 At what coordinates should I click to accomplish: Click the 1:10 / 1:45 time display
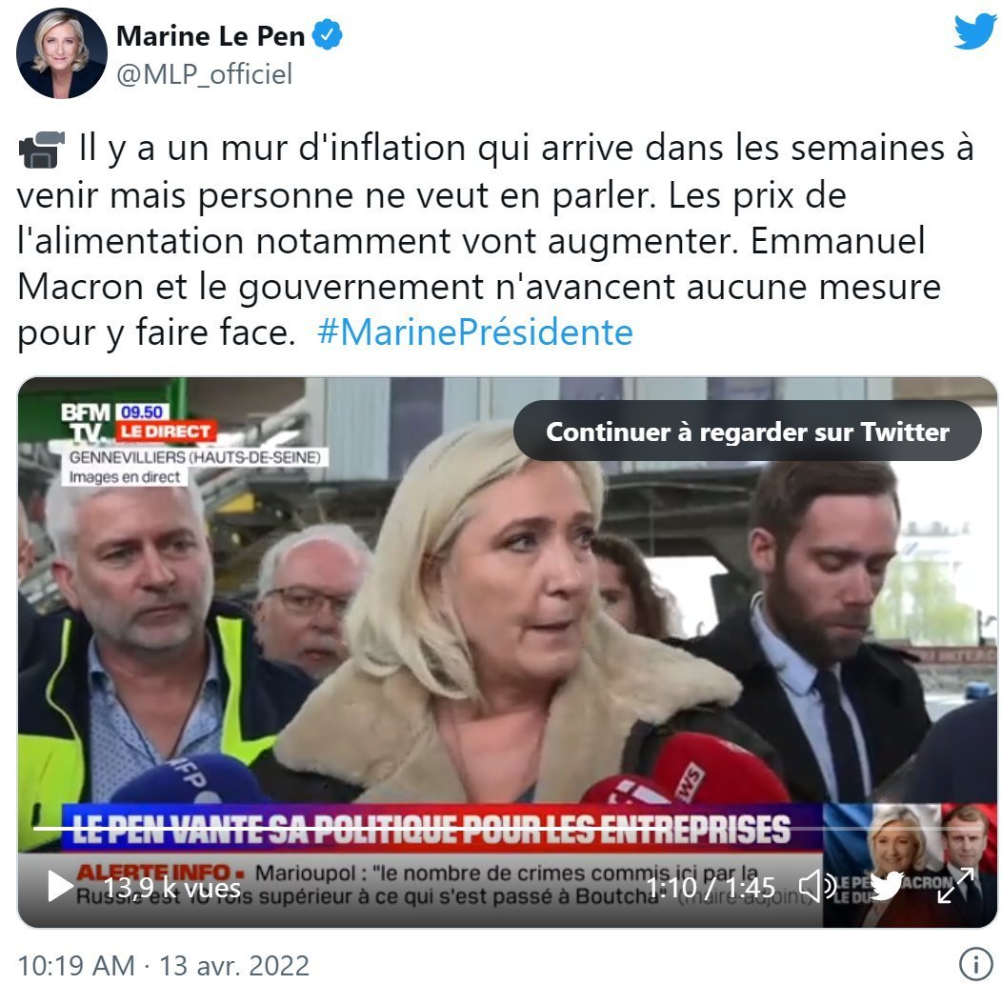(711, 887)
